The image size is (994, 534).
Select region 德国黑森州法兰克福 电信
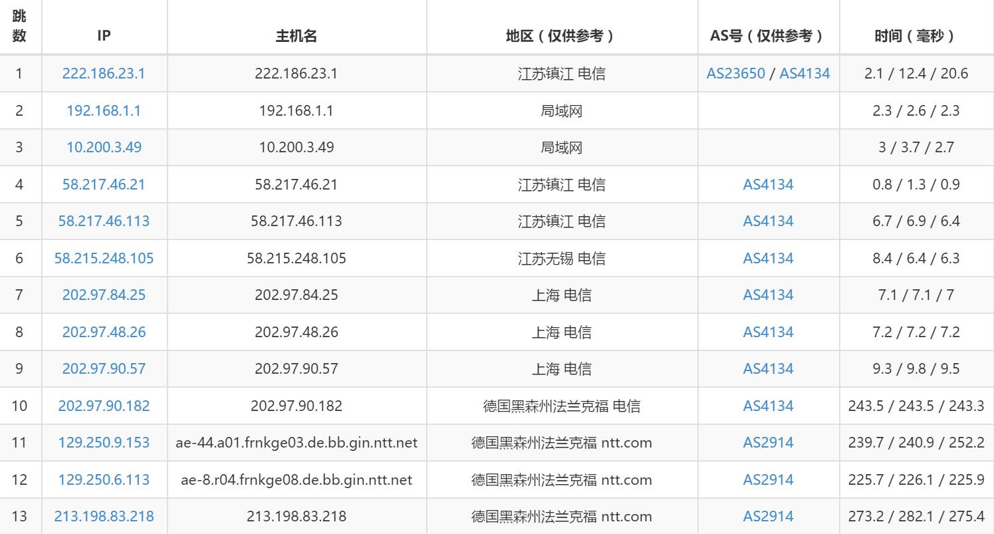tap(562, 406)
